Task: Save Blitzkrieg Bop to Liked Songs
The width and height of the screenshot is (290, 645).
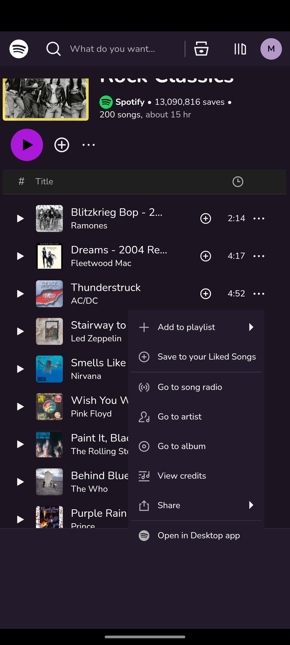Action: (206, 218)
